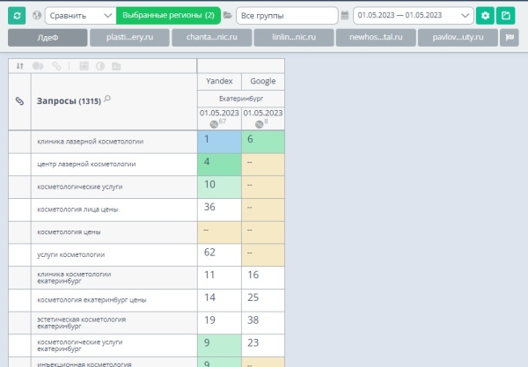
Task: Click blue position cell for клиника лазерной косметологии
Action: tap(218, 141)
